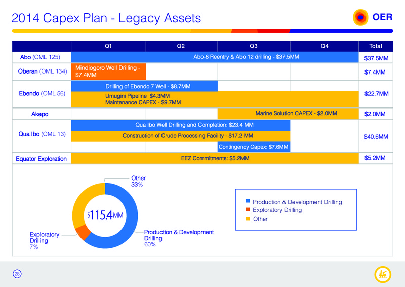Click the Qua Ibo Well Drilling and Completion bar
This screenshot has height=287, width=405.
point(181,125)
